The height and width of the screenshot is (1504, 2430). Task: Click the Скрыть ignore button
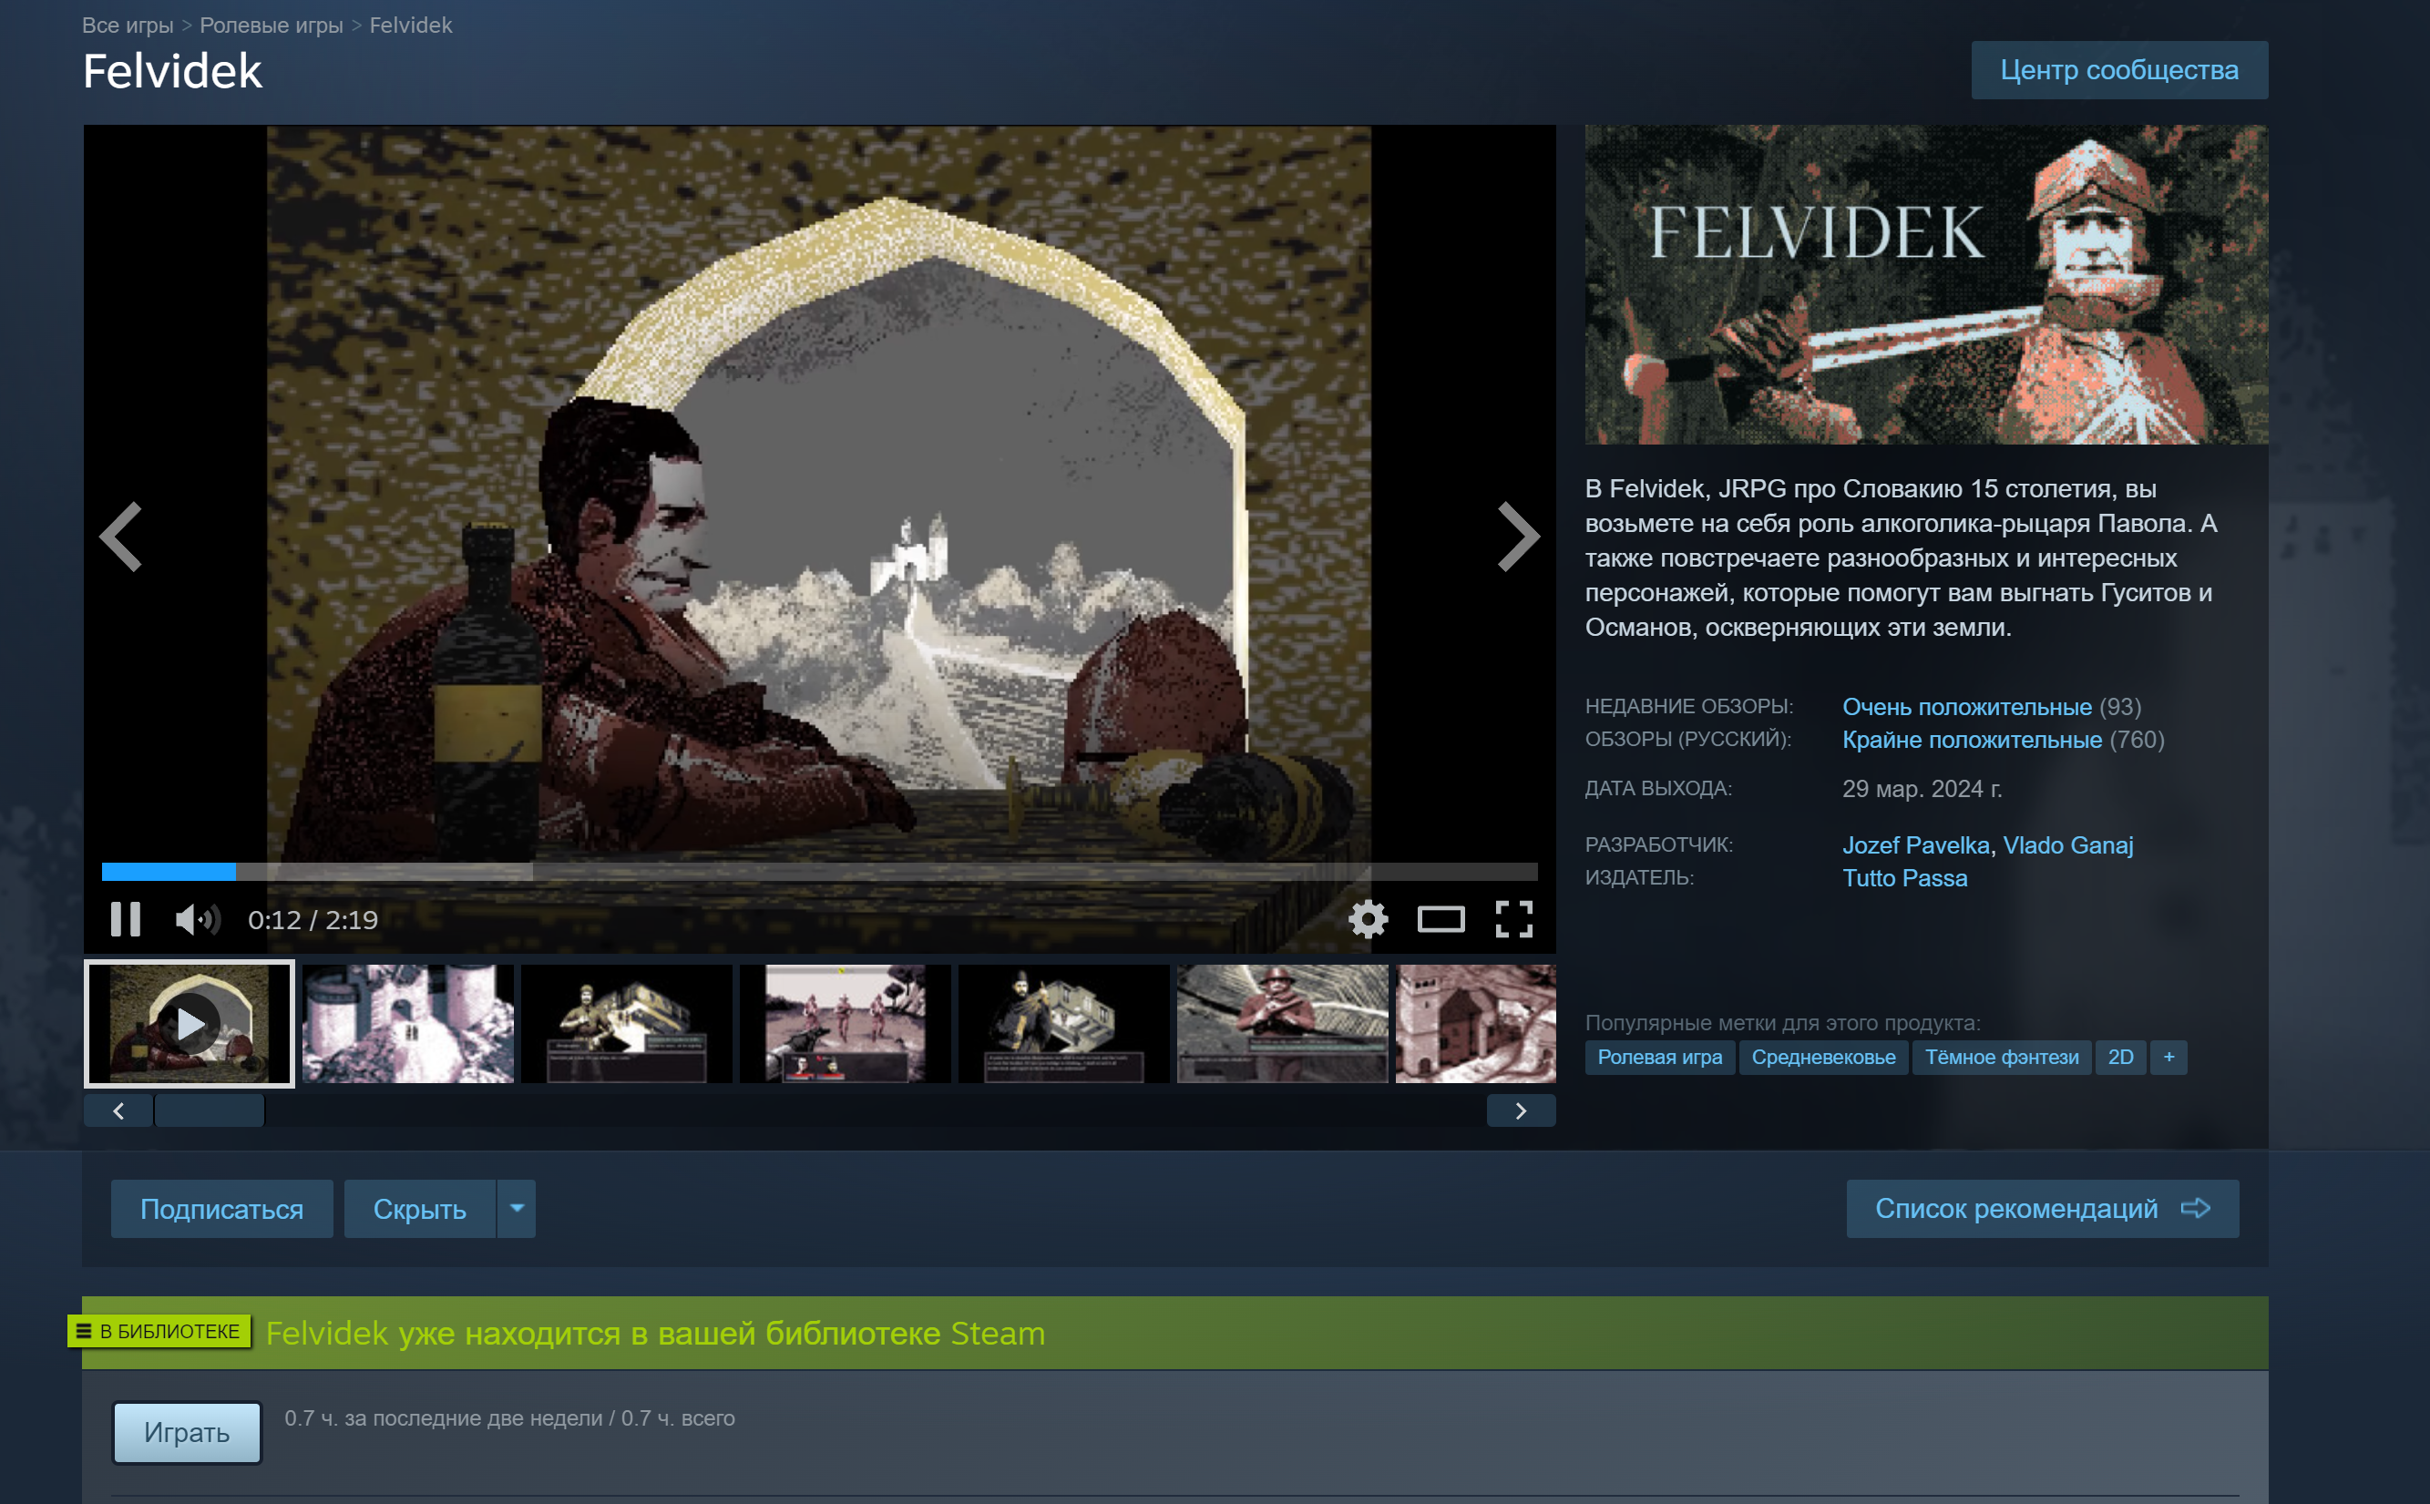pos(420,1209)
